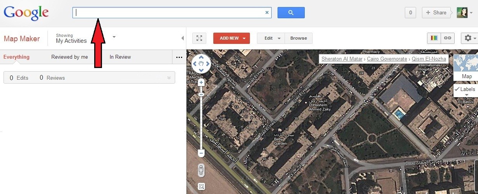Open the Showing My Activities dropdown
The image size is (478, 194).
[x=86, y=38]
